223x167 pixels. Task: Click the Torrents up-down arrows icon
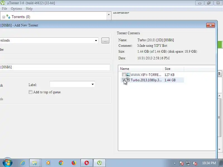pos(8,17)
